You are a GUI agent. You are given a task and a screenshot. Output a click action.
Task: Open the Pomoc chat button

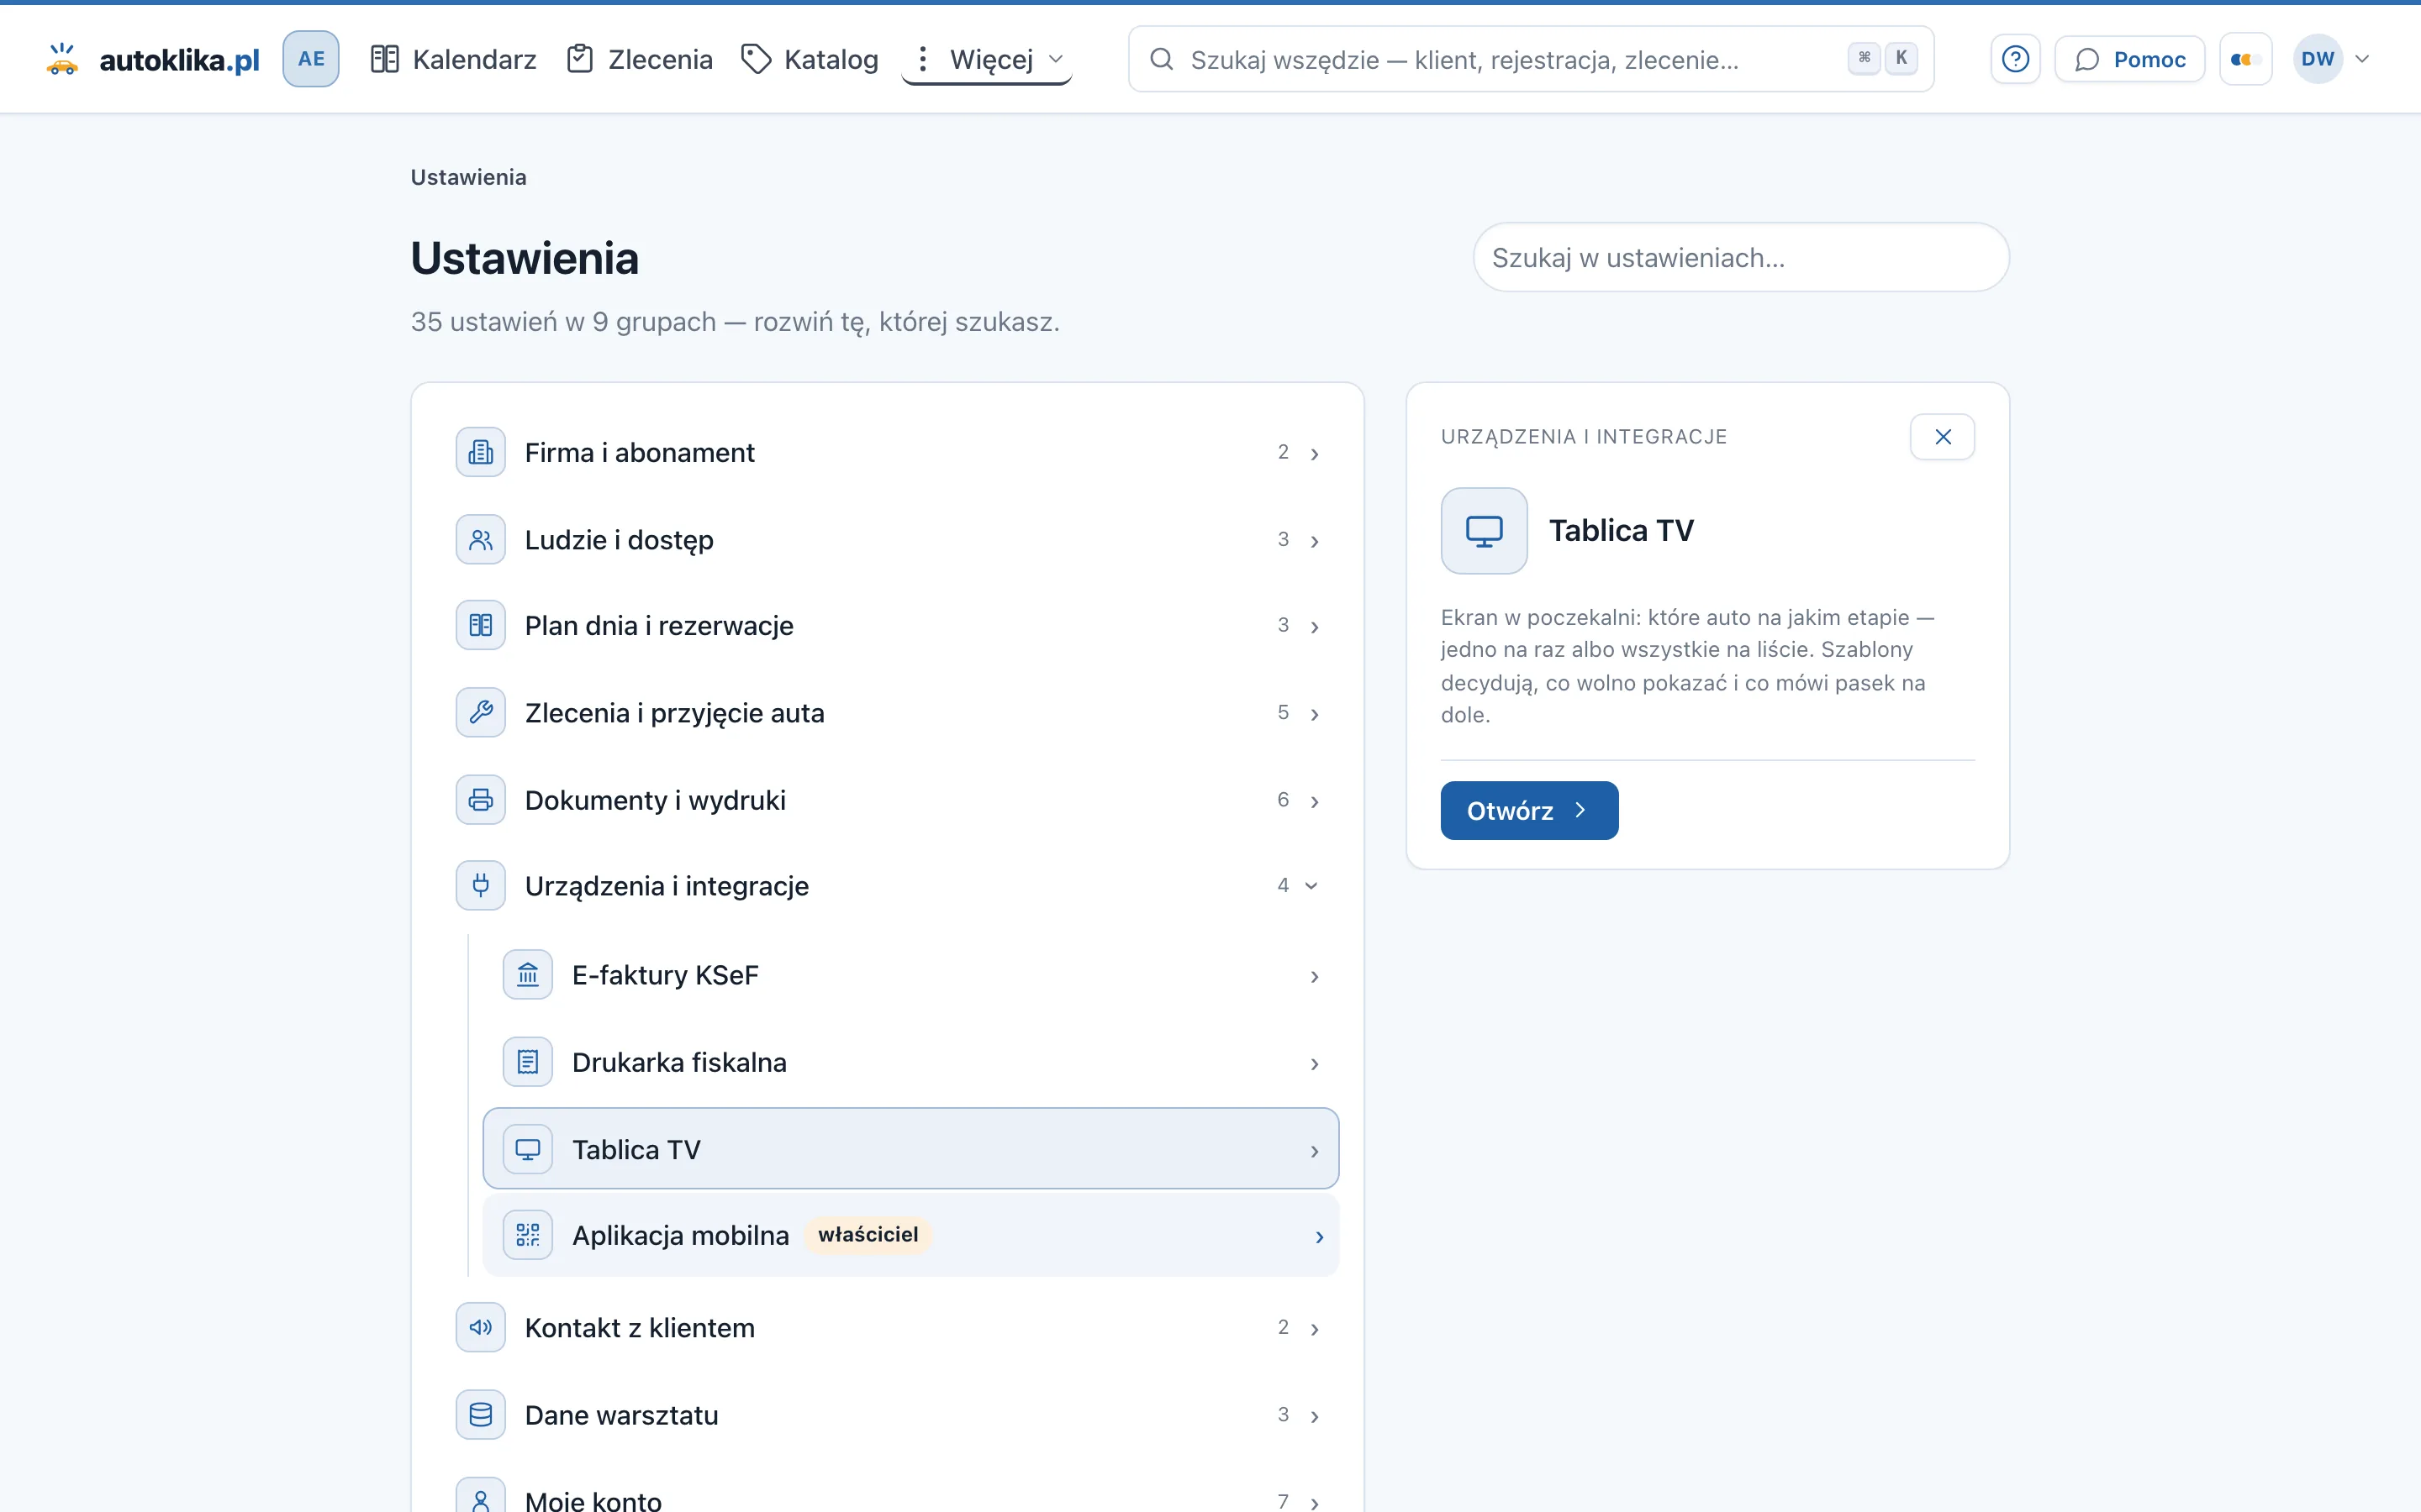pos(2128,59)
